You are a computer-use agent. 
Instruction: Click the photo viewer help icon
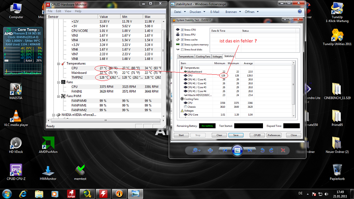pos(300,11)
